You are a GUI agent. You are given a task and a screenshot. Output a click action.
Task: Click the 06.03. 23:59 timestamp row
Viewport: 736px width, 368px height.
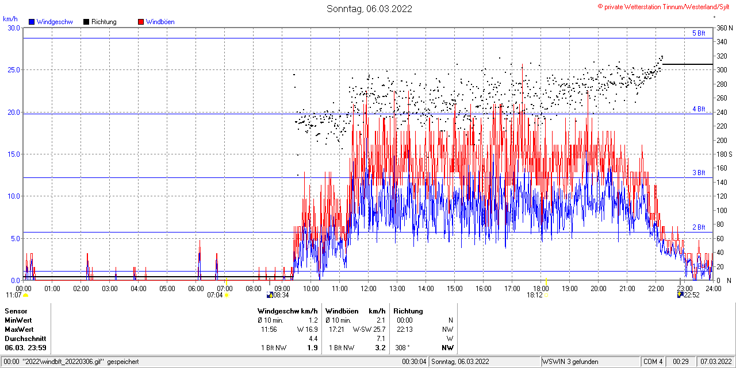tap(26, 348)
